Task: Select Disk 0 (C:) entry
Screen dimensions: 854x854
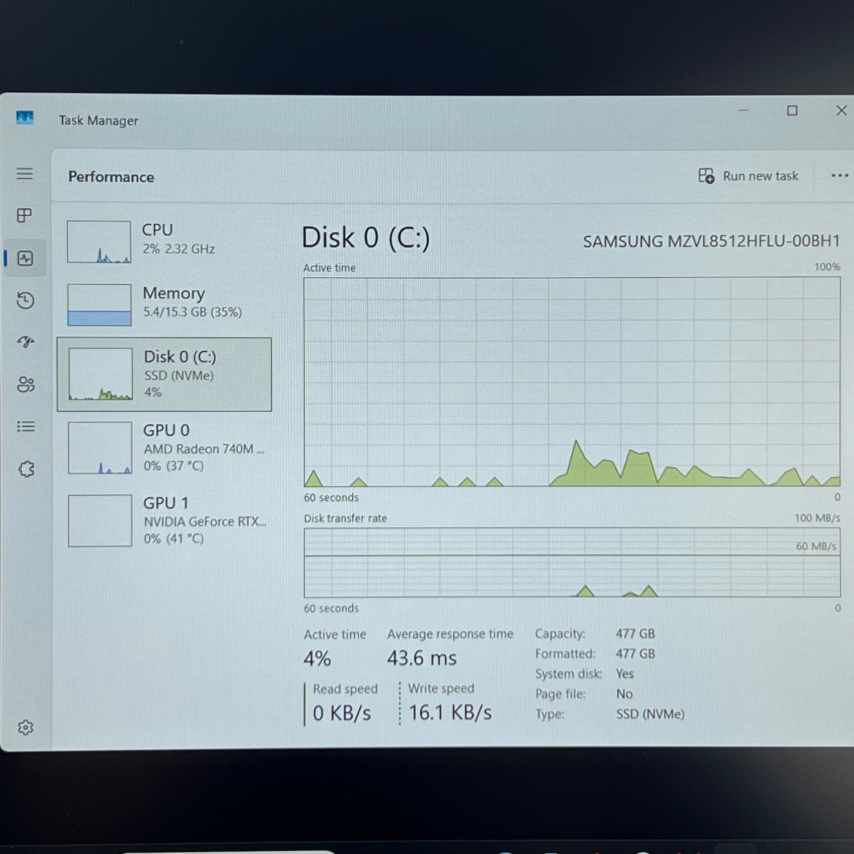Action: 164,374
